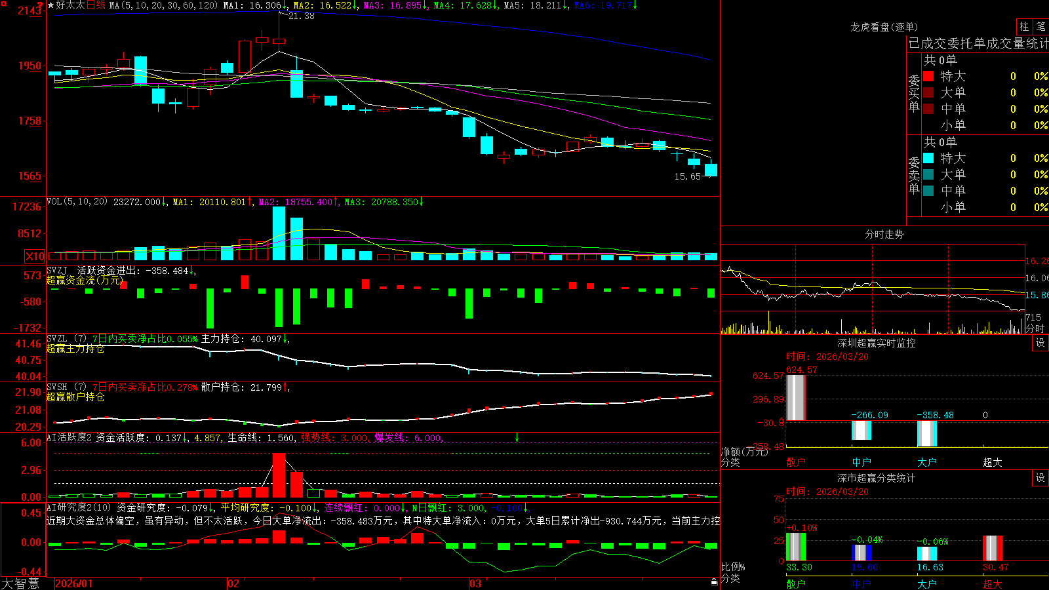Click the bright red 特大 buy-order swatch
1049x590 pixels.
928,76
